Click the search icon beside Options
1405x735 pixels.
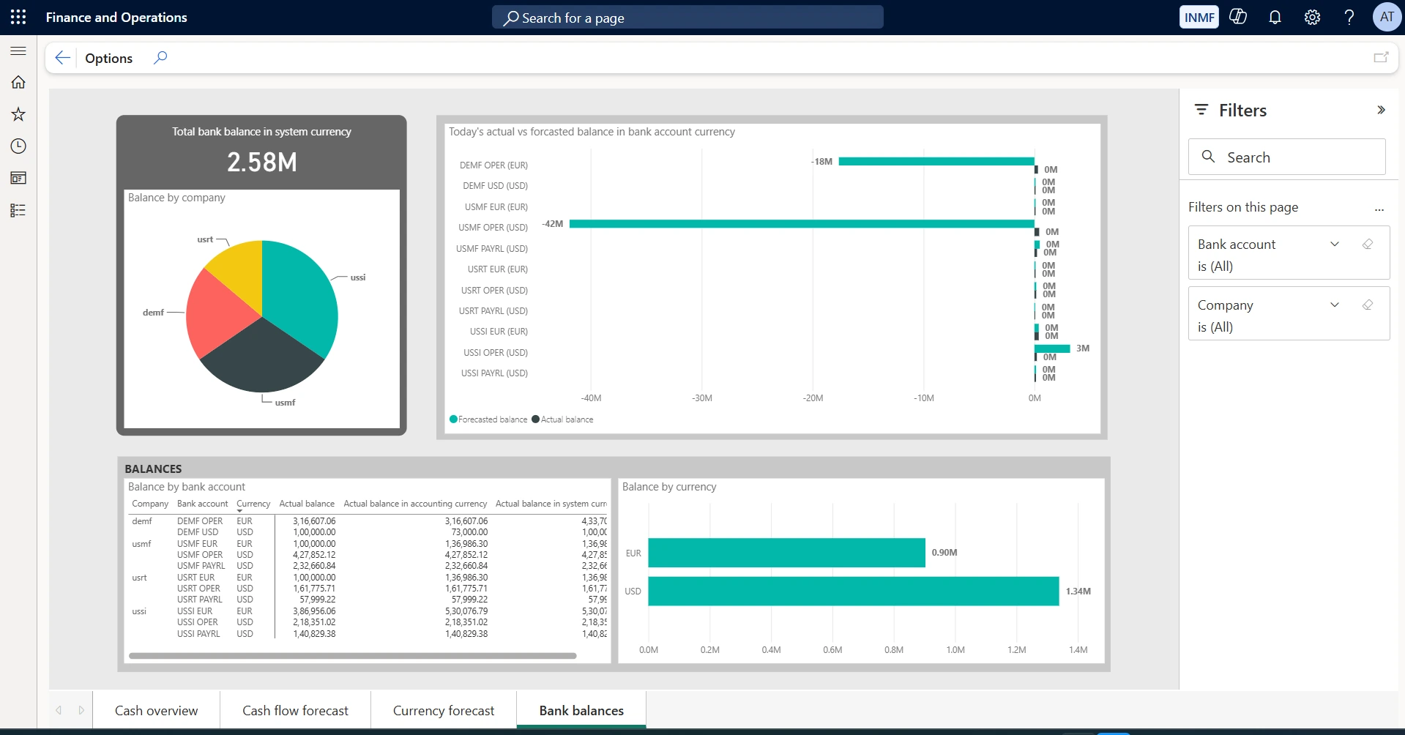[x=160, y=58]
